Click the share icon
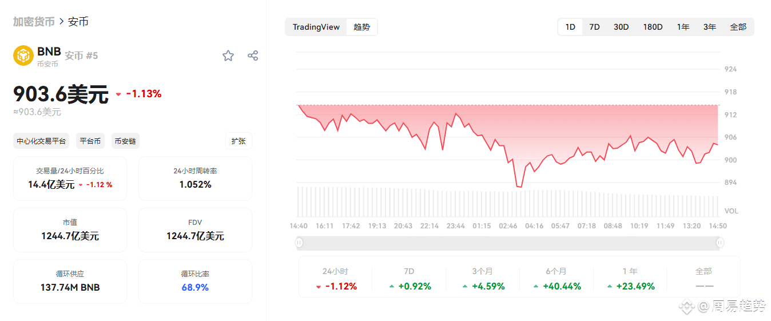Screen dimensions: 771x321 pyautogui.click(x=253, y=56)
